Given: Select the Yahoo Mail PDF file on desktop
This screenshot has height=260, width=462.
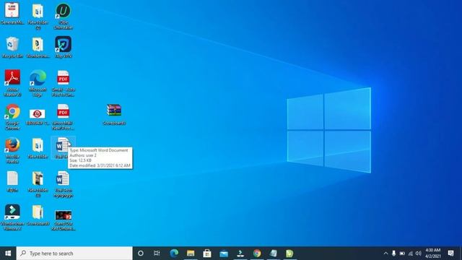Looking at the screenshot, I should tap(63, 112).
